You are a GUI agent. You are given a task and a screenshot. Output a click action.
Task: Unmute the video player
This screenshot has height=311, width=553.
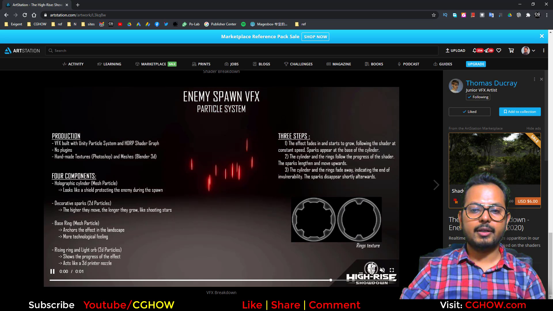[382, 270]
